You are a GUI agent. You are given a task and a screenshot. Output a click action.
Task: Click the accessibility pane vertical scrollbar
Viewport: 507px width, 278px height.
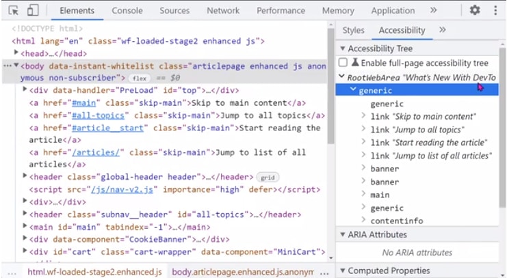tap(502, 128)
